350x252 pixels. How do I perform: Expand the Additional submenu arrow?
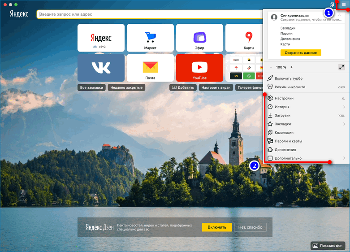[344, 158]
